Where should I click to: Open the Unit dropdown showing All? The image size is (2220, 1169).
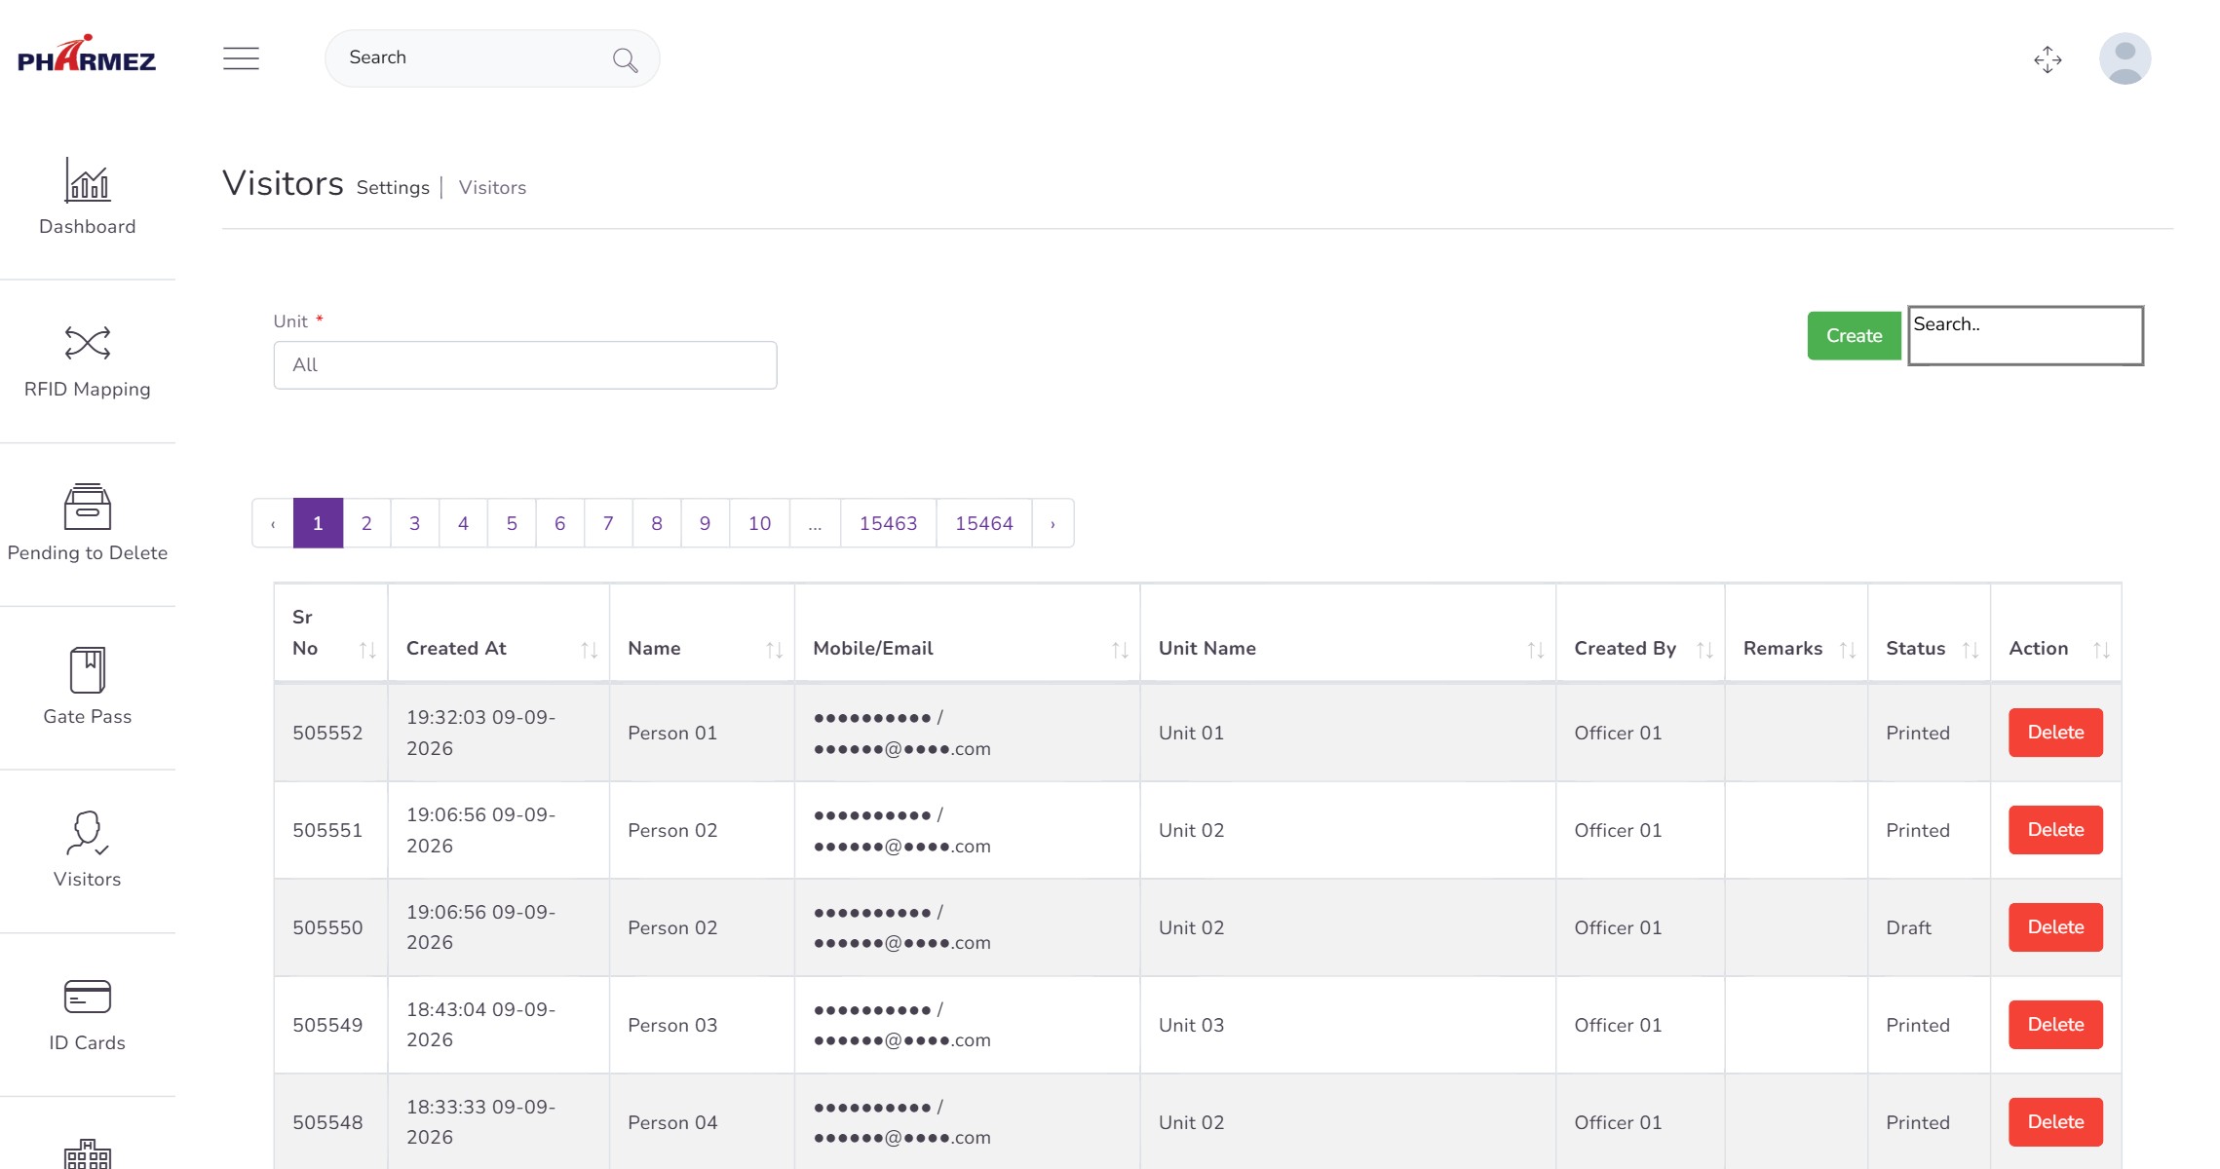(525, 365)
